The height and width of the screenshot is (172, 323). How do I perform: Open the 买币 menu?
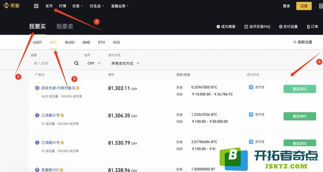tap(49, 6)
